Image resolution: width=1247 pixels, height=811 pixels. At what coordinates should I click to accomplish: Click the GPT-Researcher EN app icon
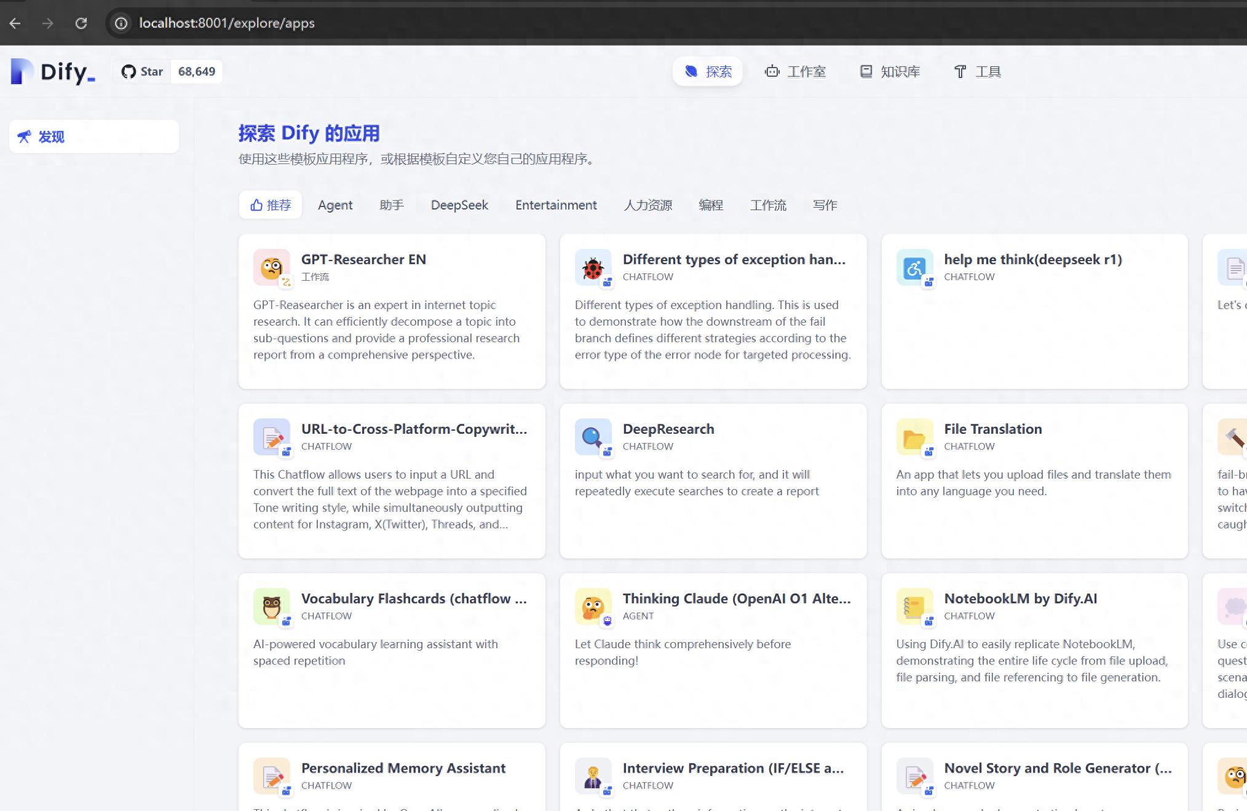coord(271,267)
